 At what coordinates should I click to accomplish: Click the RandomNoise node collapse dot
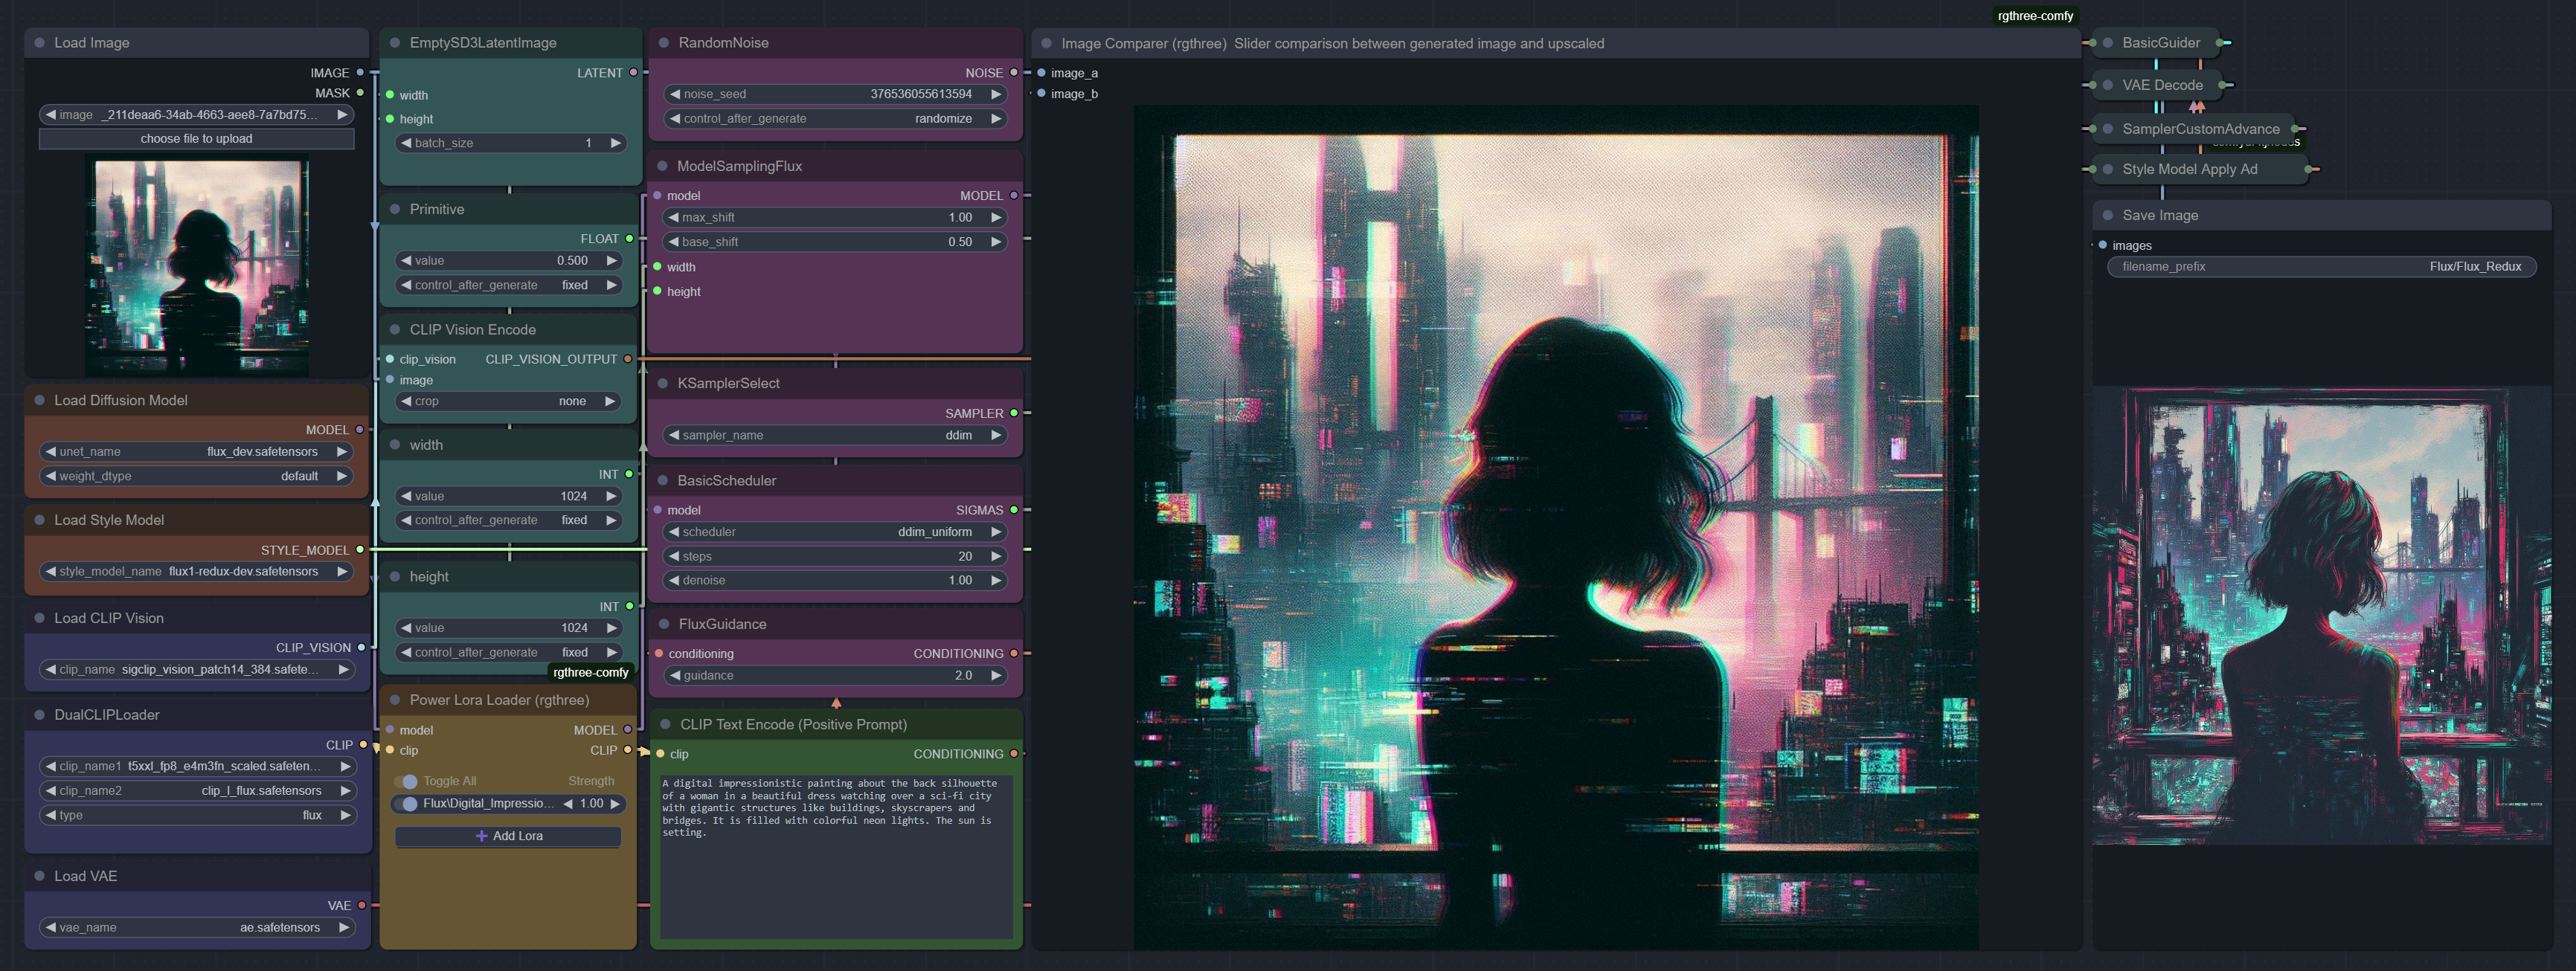(x=664, y=43)
